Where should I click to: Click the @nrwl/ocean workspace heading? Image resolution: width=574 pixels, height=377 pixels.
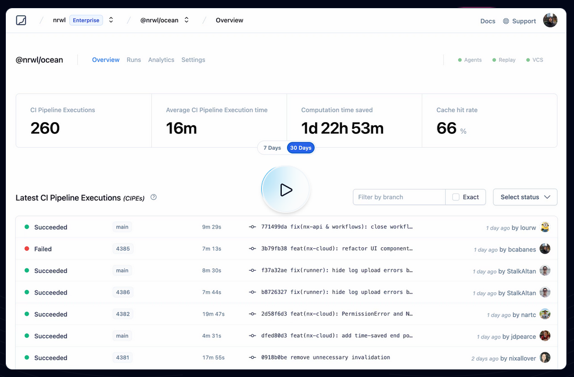point(39,60)
